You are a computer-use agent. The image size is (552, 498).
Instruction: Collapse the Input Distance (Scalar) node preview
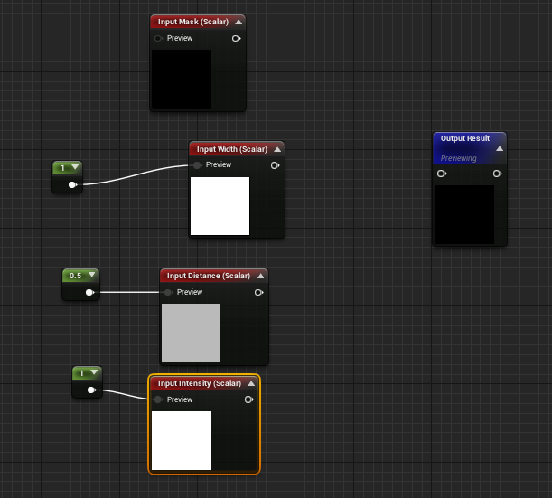pyautogui.click(x=261, y=276)
